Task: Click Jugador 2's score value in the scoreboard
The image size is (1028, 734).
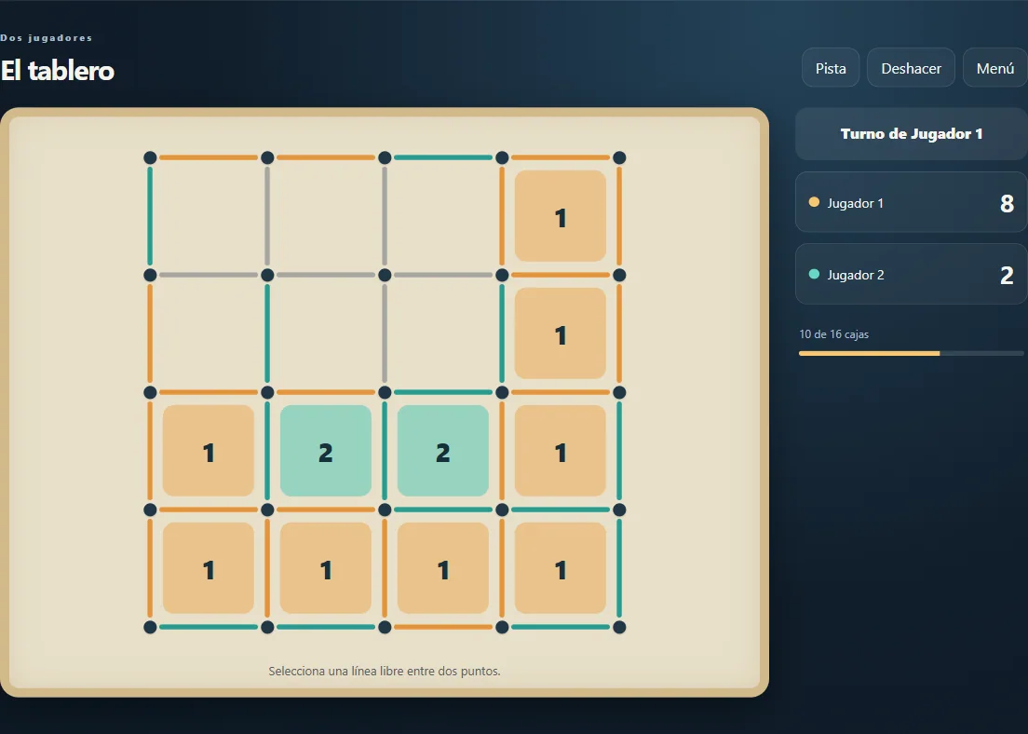Action: [x=1007, y=276]
